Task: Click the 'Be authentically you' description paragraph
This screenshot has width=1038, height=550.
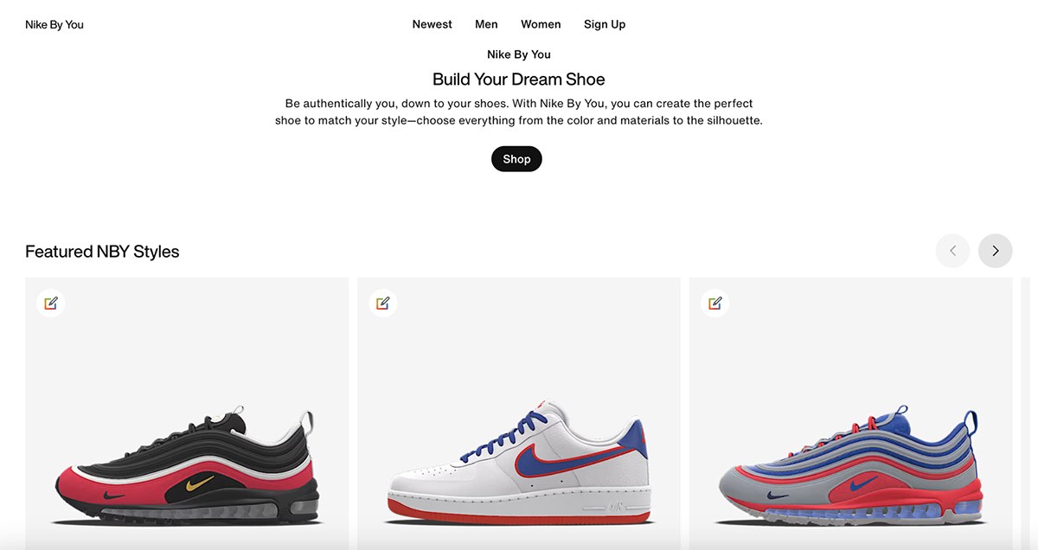Action: (x=519, y=112)
